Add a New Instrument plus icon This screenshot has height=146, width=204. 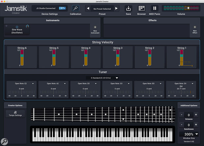pyautogui.click(x=95, y=27)
